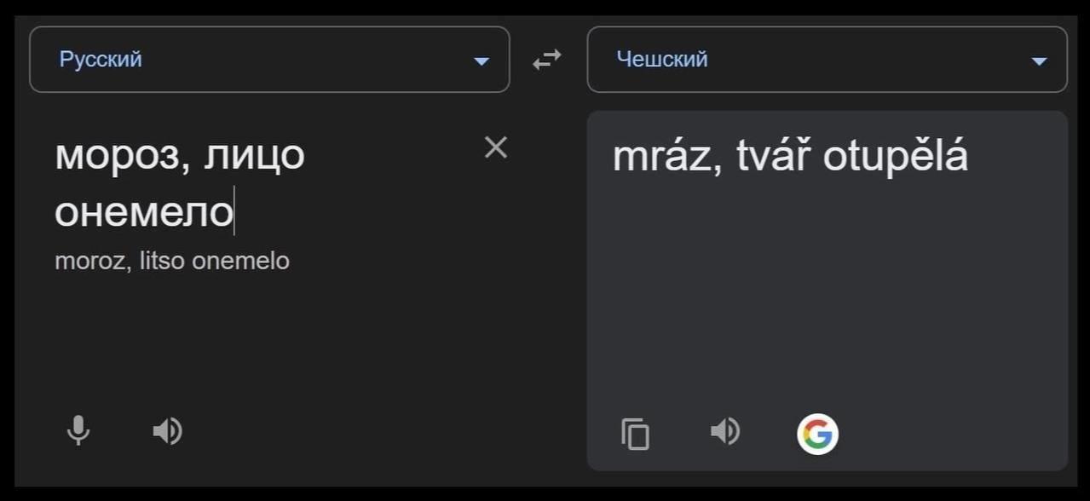
Task: Click the arrow beside Чешский
Action: click(1038, 60)
